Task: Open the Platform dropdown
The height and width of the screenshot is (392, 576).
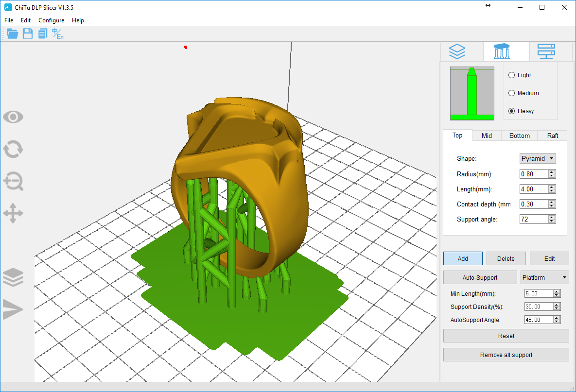Action: pyautogui.click(x=545, y=277)
